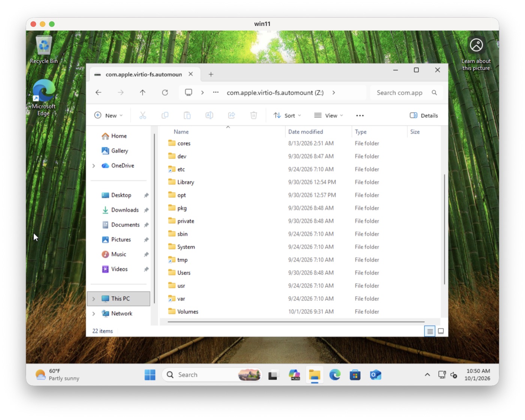Click the Windows Start button
Viewport: 525px width, 420px height.
click(150, 375)
